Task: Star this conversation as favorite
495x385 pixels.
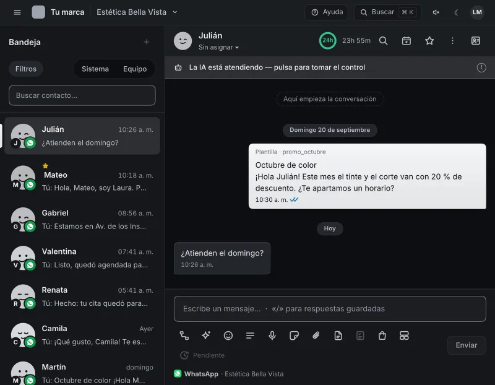Action: click(429, 41)
